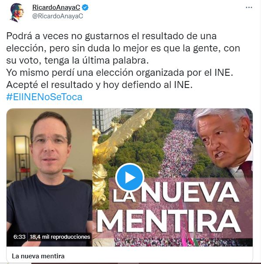Click the 6:33 video duration label

(x=19, y=237)
